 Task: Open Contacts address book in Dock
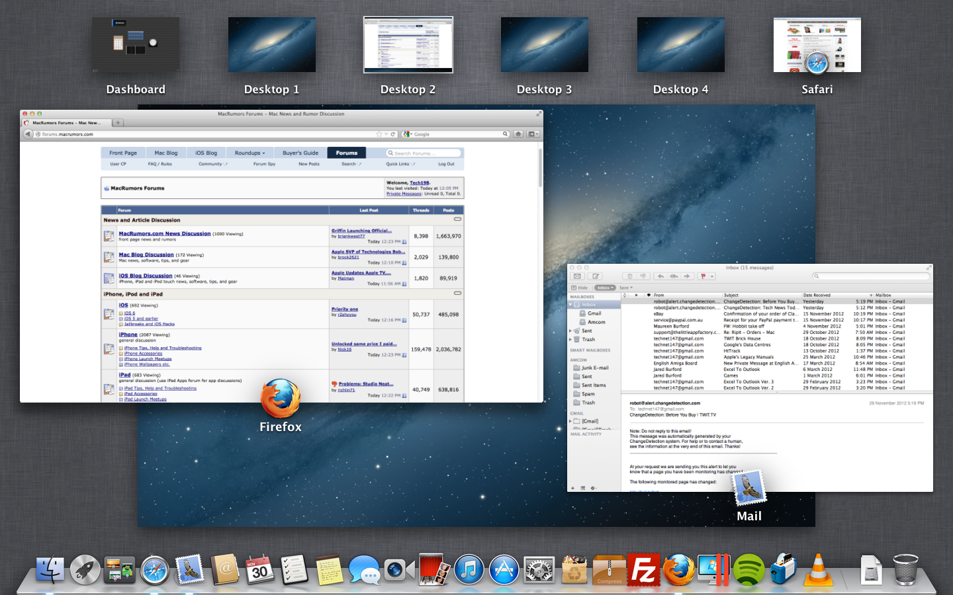tap(225, 569)
